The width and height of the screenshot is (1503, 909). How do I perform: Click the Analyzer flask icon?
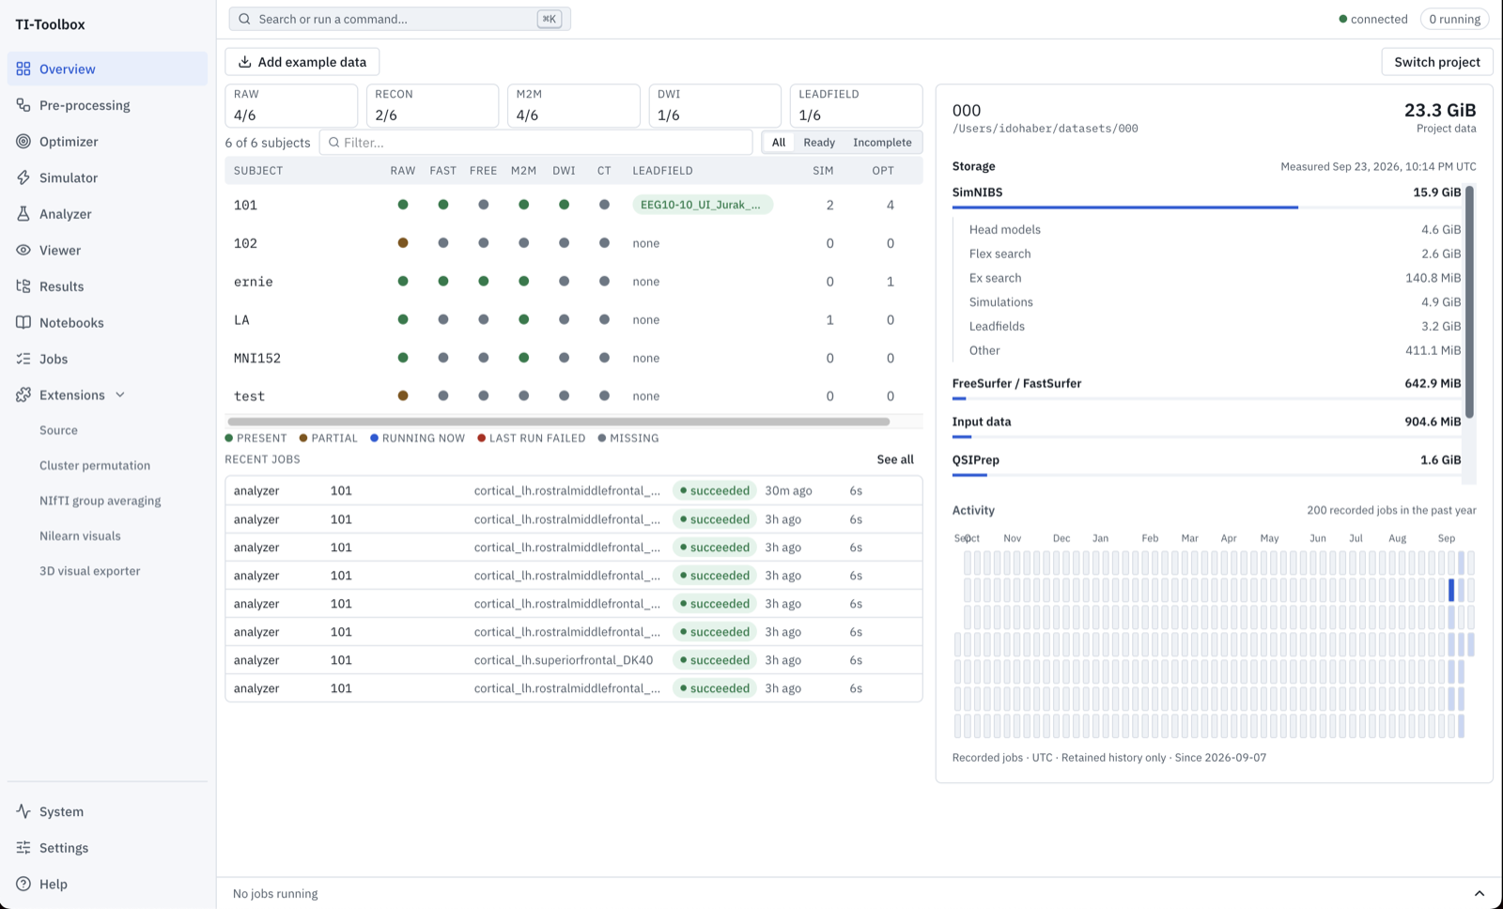(23, 214)
